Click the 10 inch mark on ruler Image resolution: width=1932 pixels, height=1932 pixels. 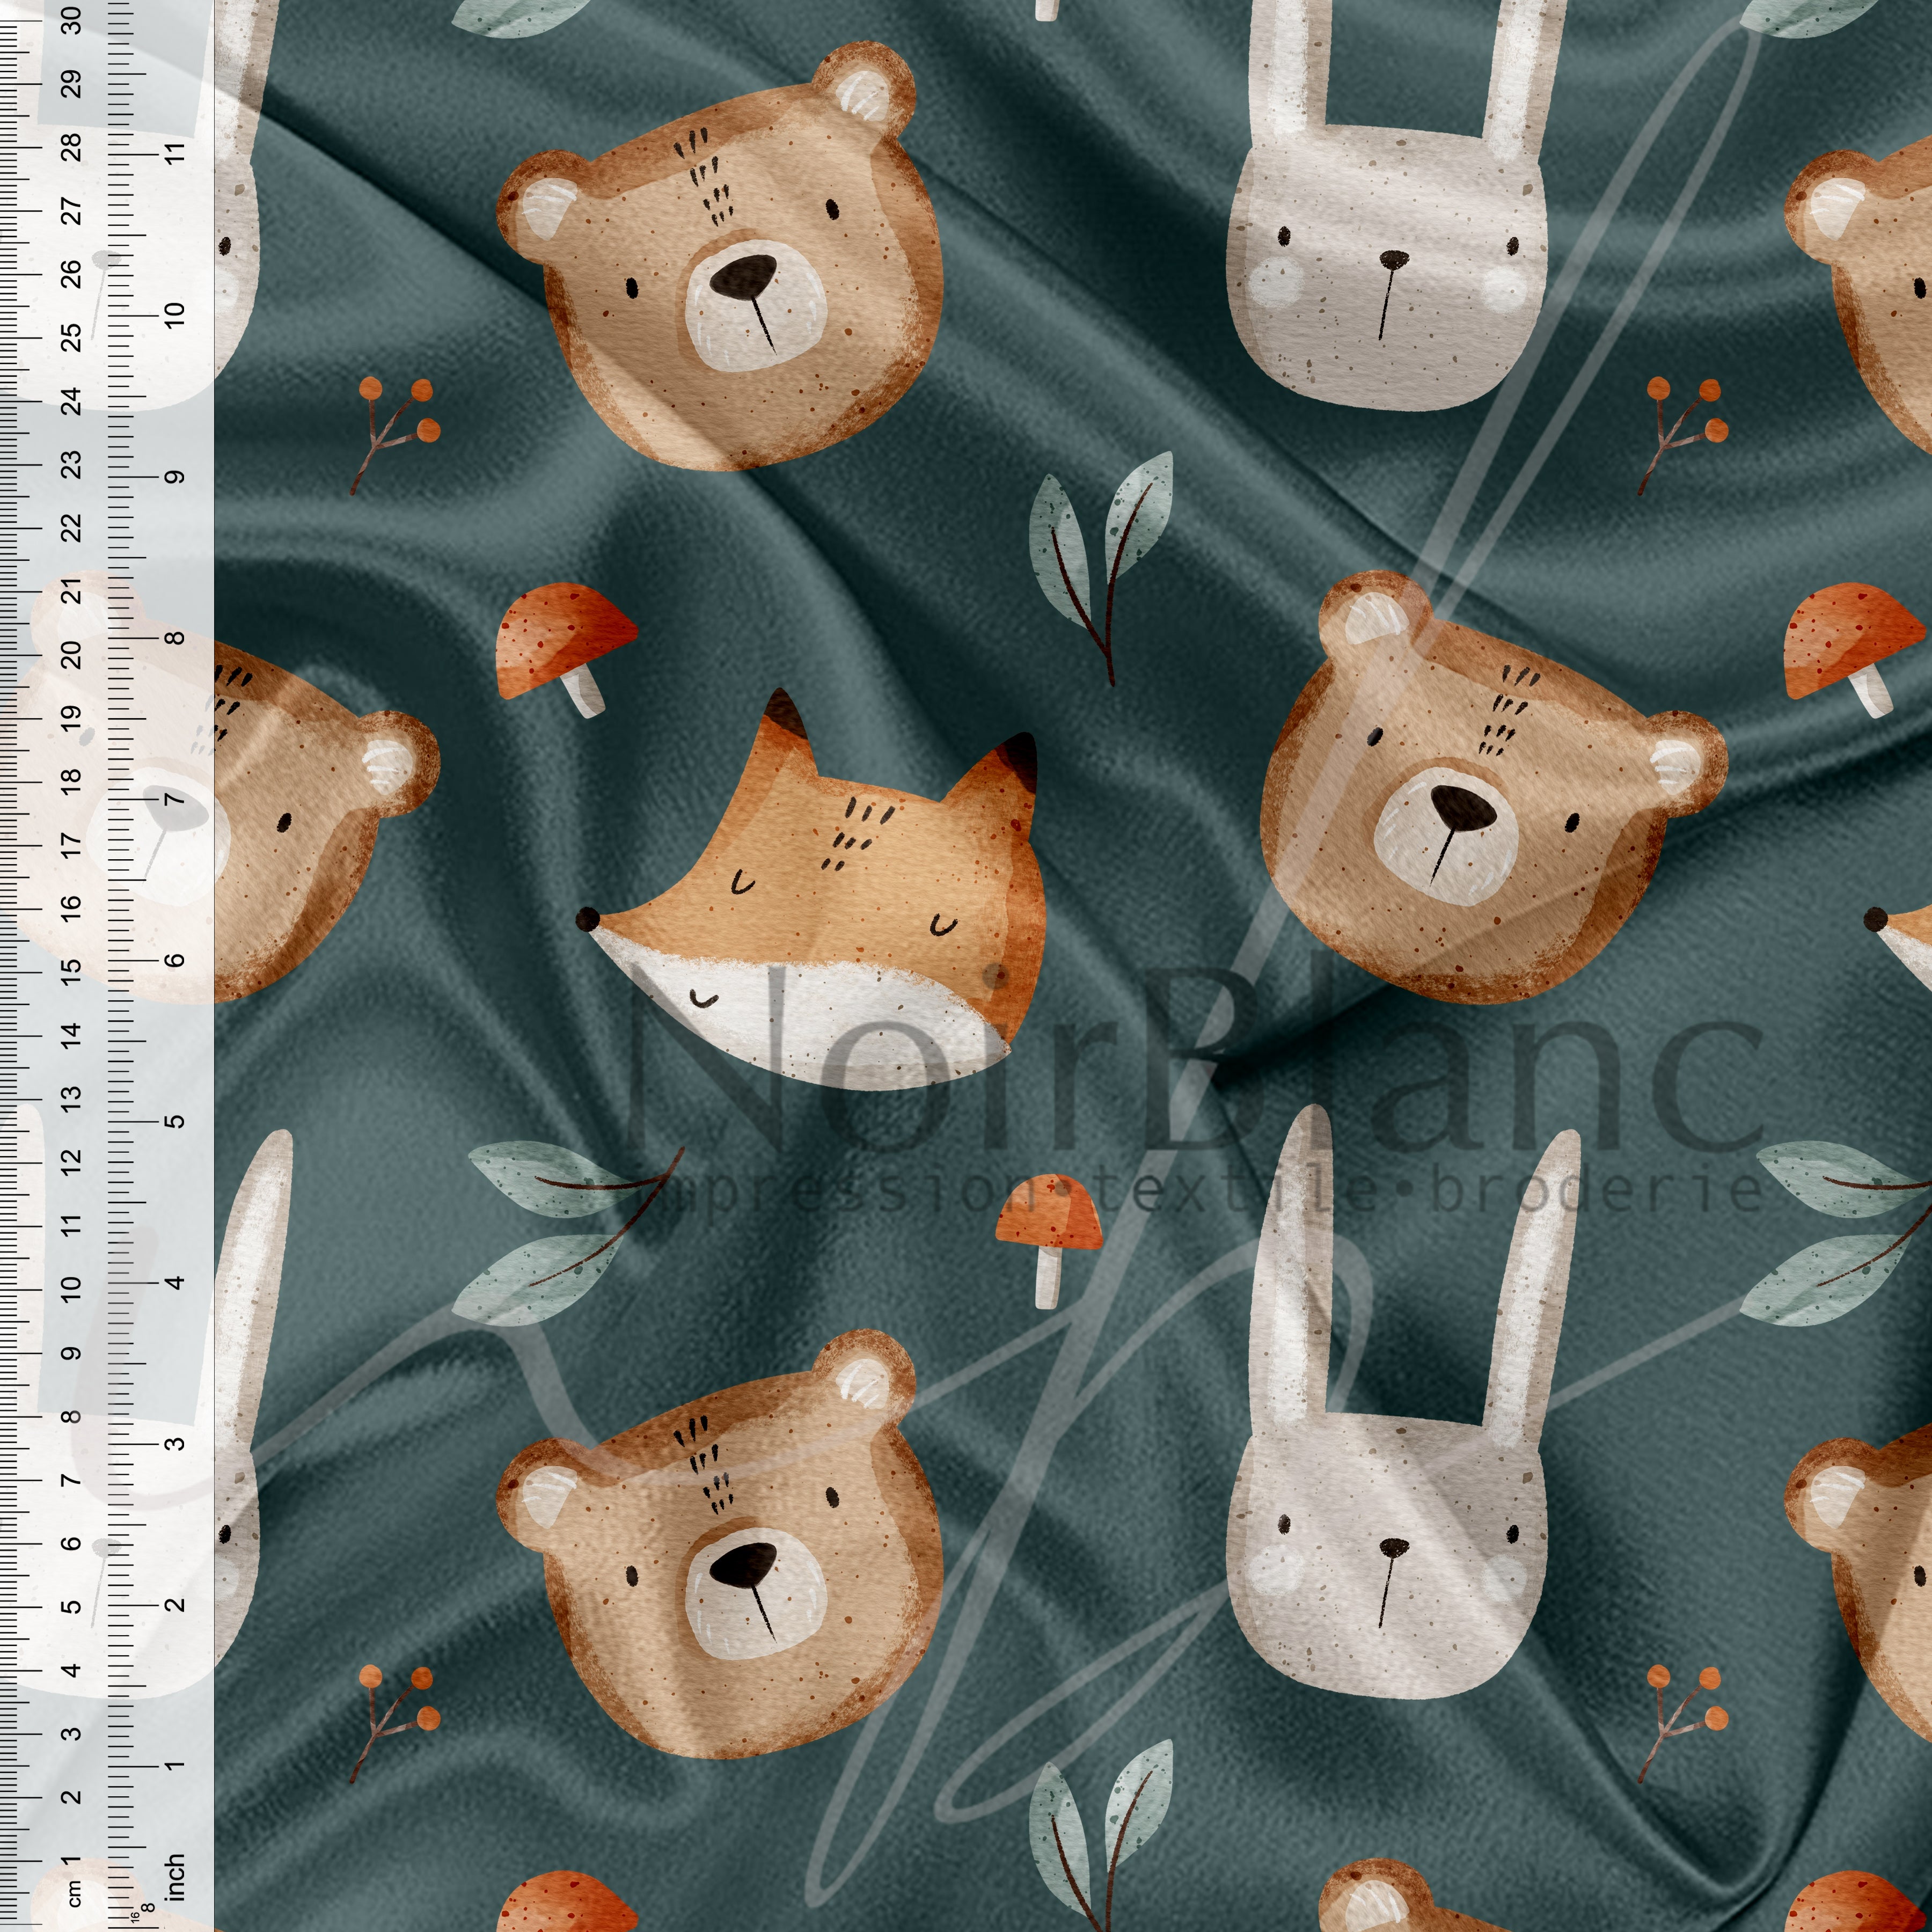(x=175, y=315)
